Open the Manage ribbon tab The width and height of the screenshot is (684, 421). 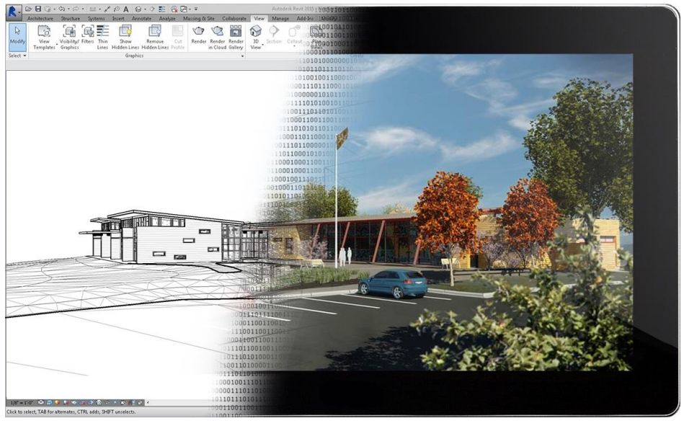point(280,19)
